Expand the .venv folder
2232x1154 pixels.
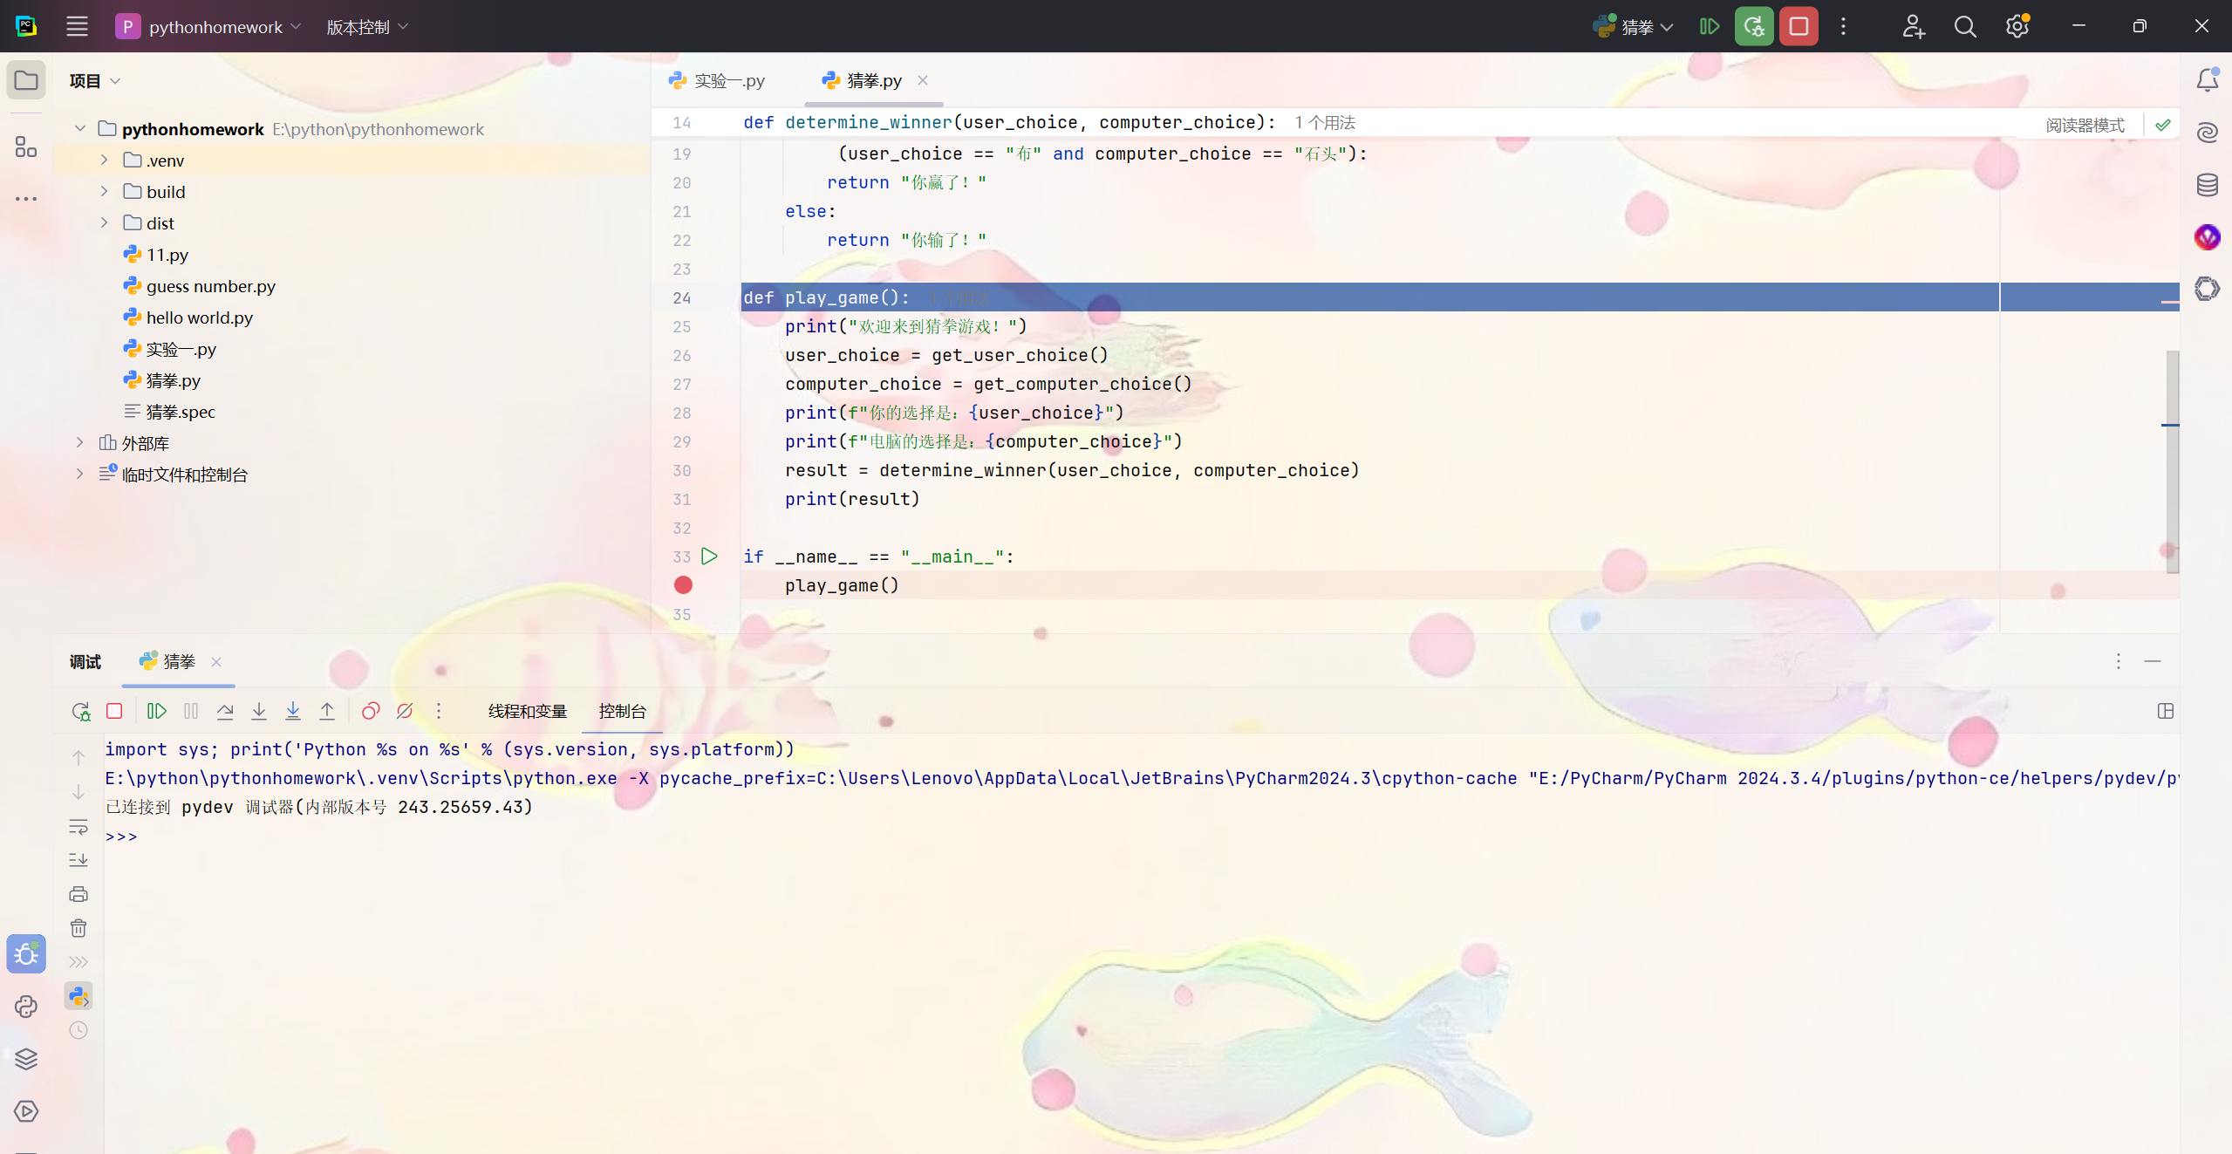pos(104,160)
